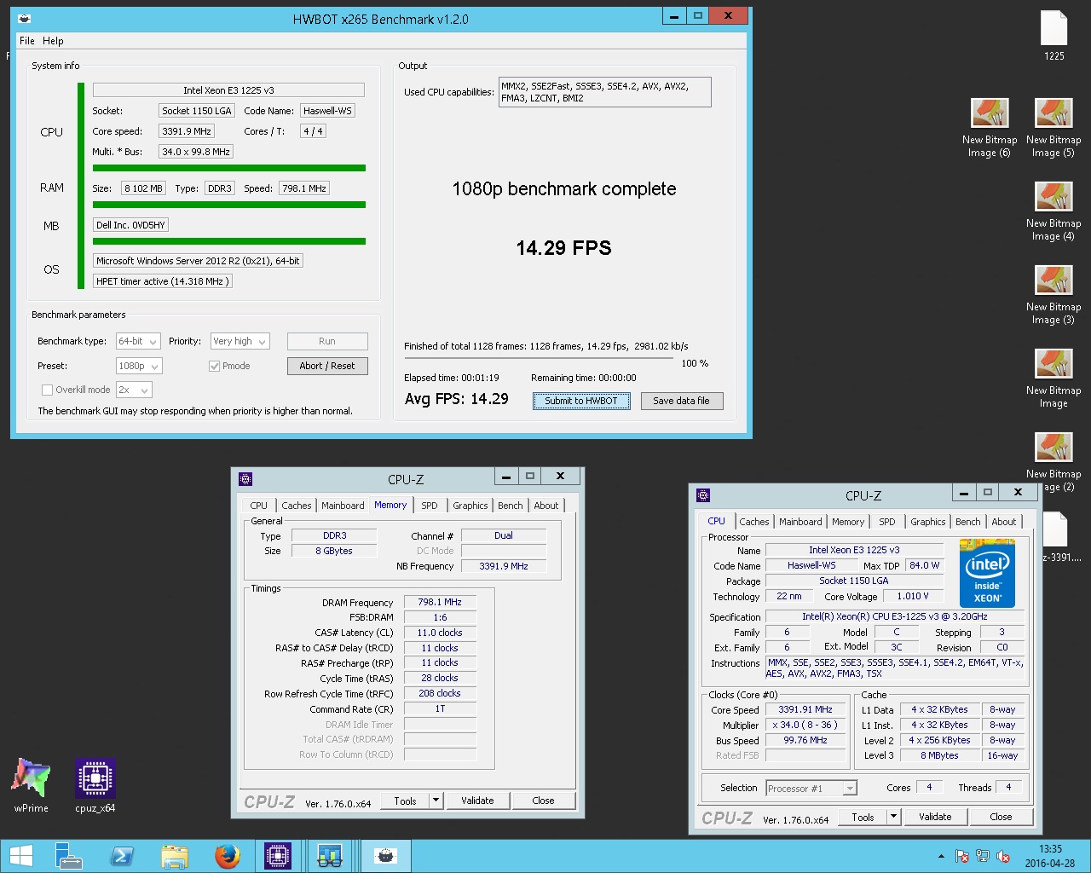Click Save data file button
1091x873 pixels.
tap(681, 401)
